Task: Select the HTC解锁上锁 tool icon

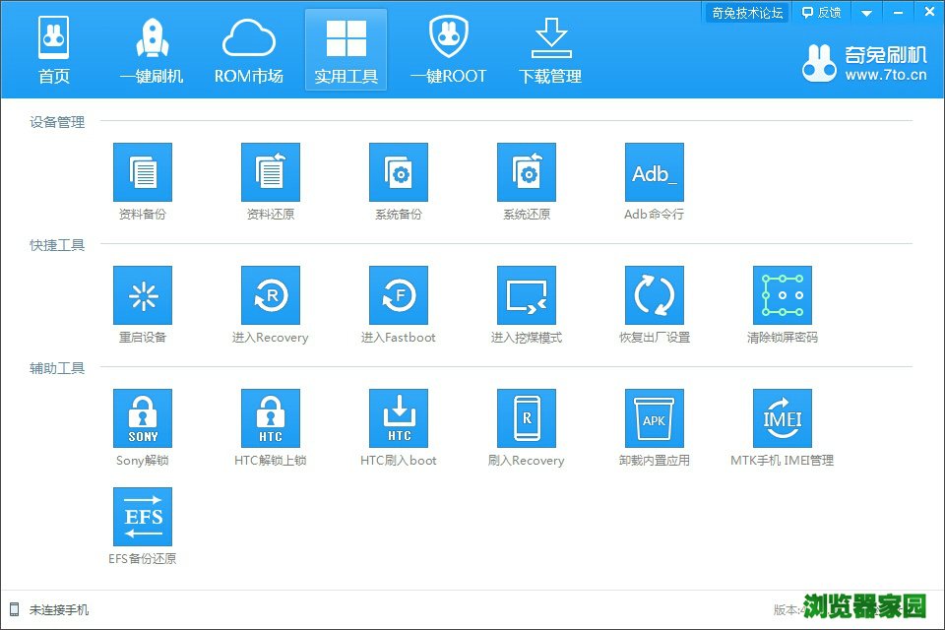Action: coord(271,418)
